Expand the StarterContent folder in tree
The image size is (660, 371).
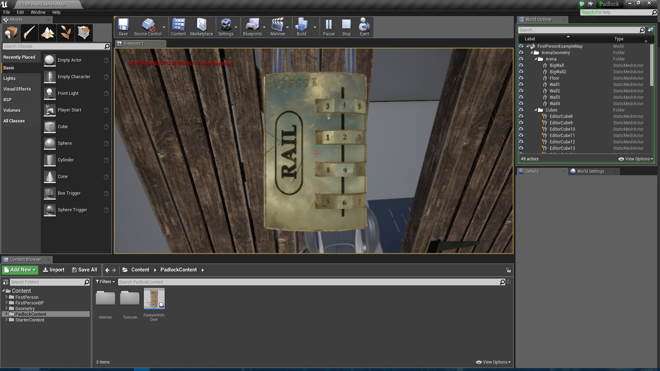7,320
